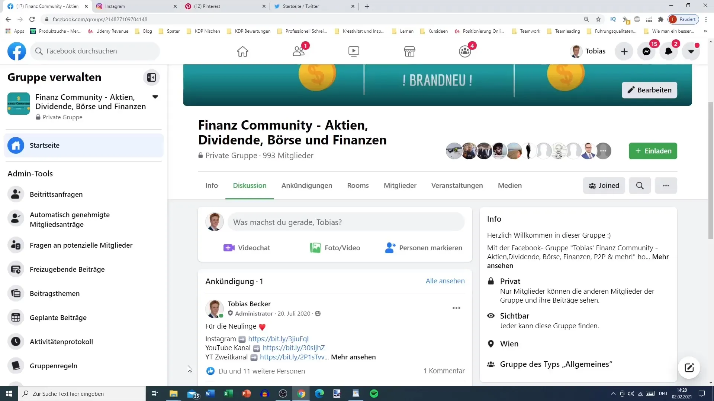714x401 pixels.
Task: Open the group more options ellipsis
Action: [x=666, y=185]
